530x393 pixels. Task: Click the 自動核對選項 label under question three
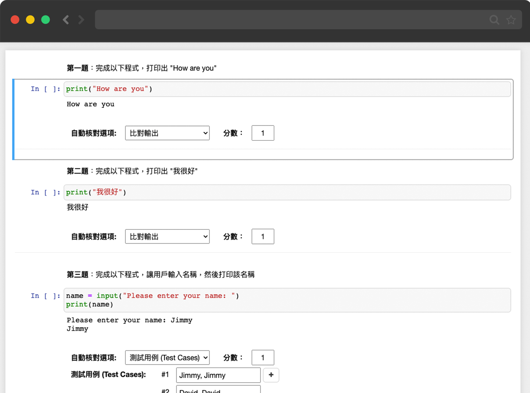coord(94,358)
